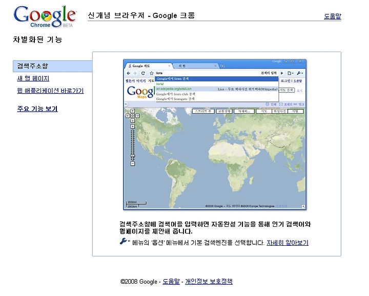The height and width of the screenshot is (296, 369).
Task: Click the map zoom slider handle
Action: tap(133, 155)
